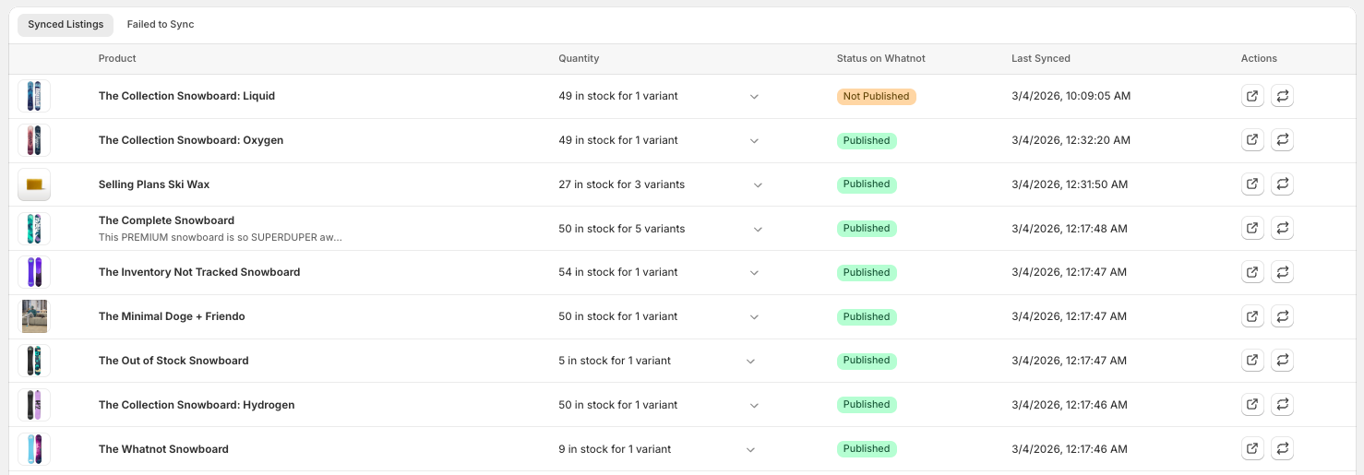This screenshot has height=475, width=1364.
Task: Click the Selling Plans Ski Wax thumbnail
Action: point(34,184)
